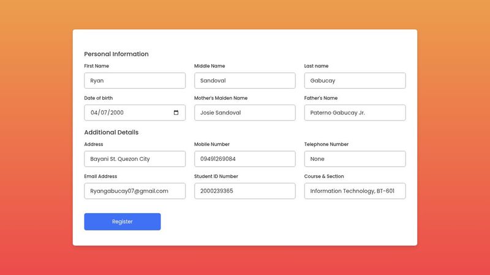The width and height of the screenshot is (490, 275).
Task: Click the "Email Address" label text
Action: (x=100, y=176)
